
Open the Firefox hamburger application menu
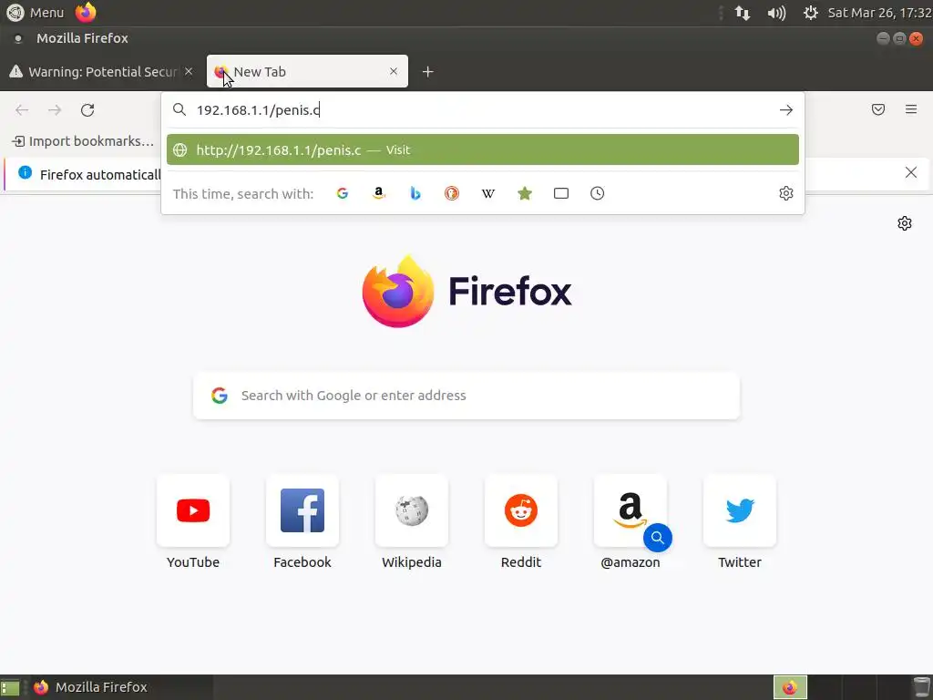911,109
